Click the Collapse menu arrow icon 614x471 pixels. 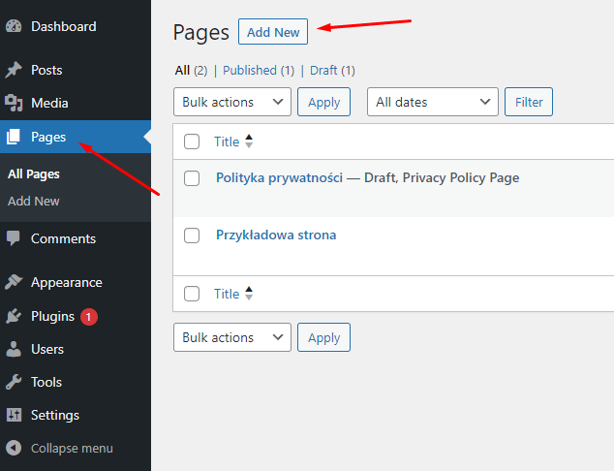pos(14,448)
